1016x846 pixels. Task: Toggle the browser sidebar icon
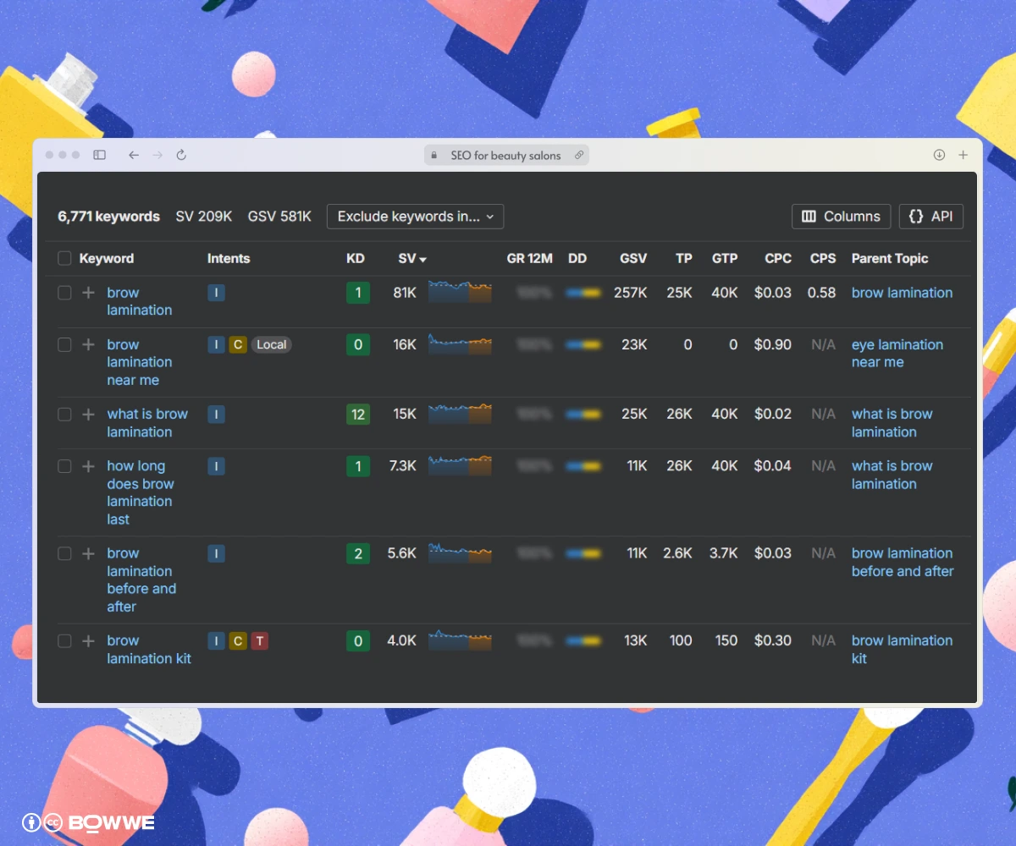pyautogui.click(x=99, y=155)
